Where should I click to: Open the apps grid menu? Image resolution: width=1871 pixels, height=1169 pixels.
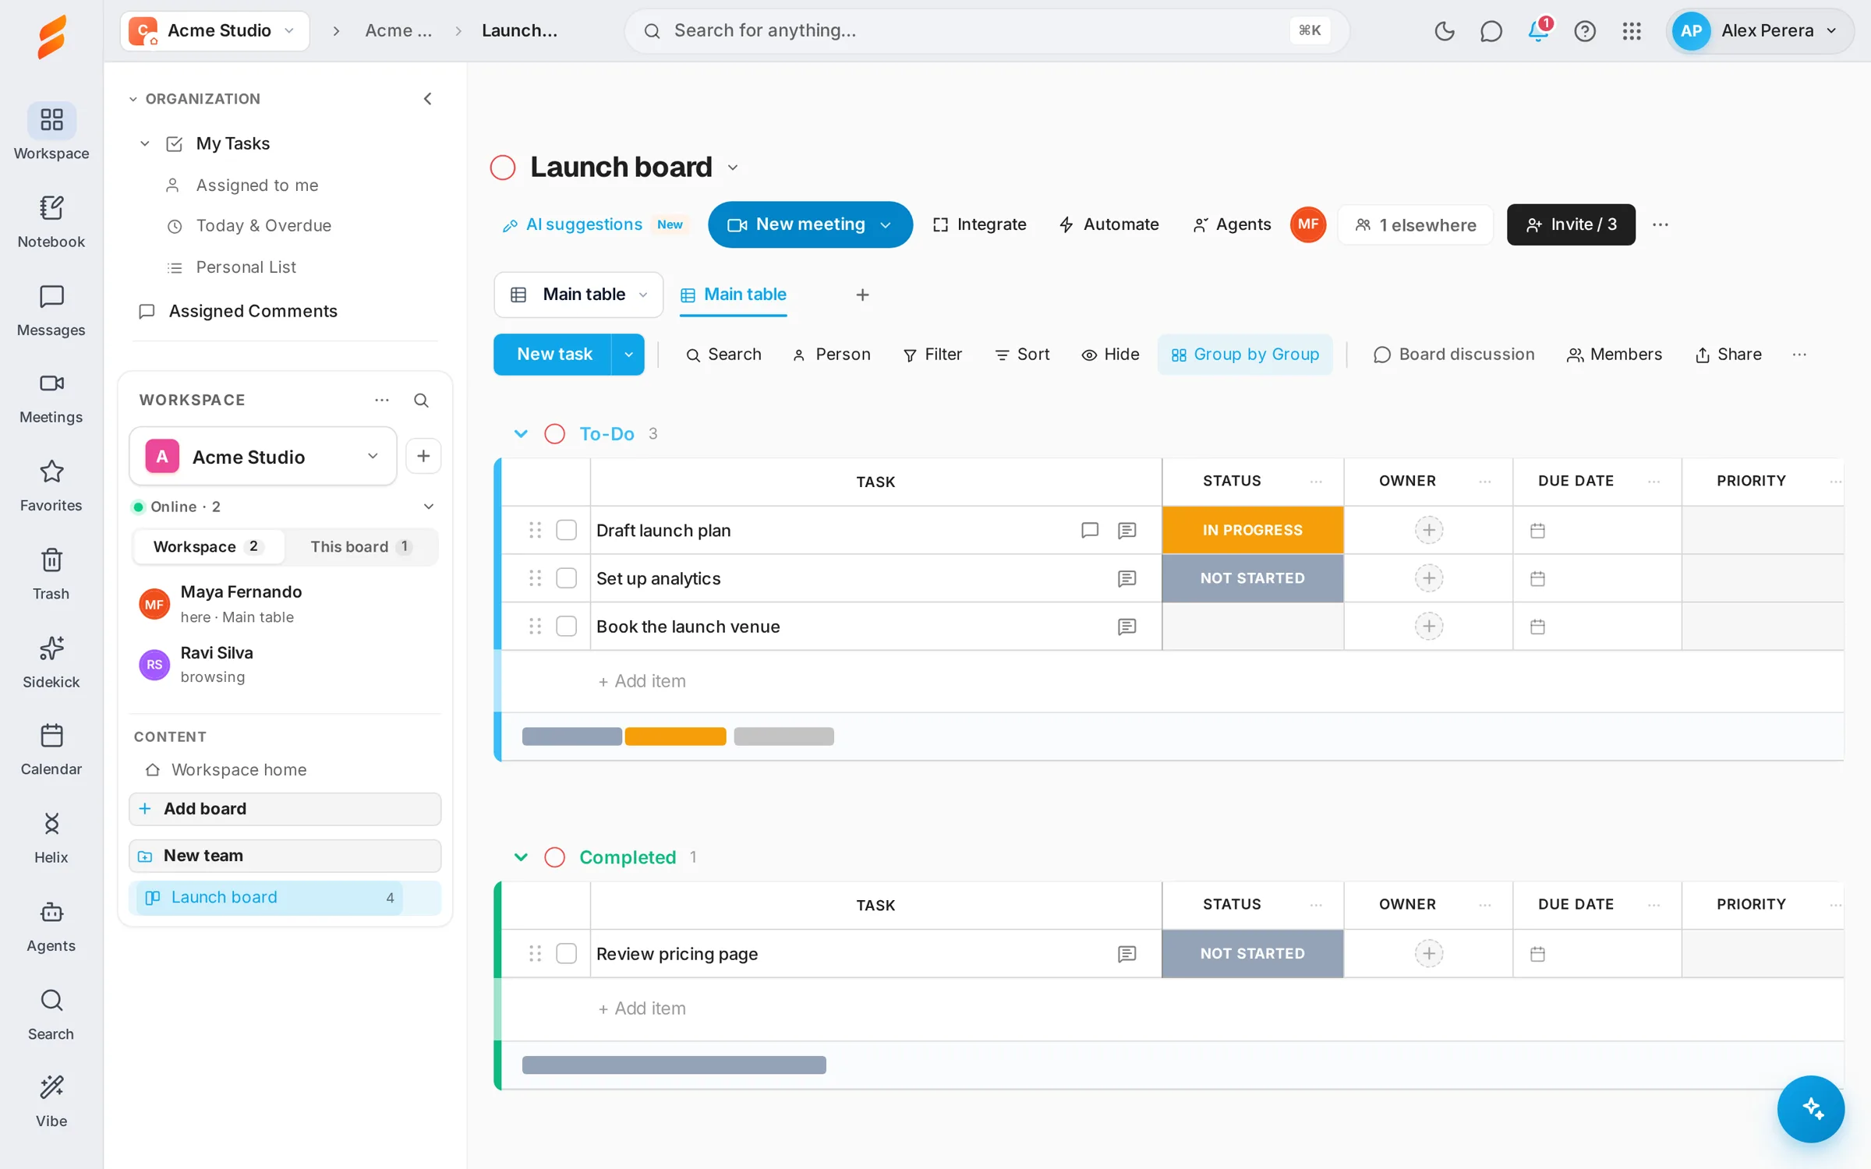pyautogui.click(x=1632, y=30)
